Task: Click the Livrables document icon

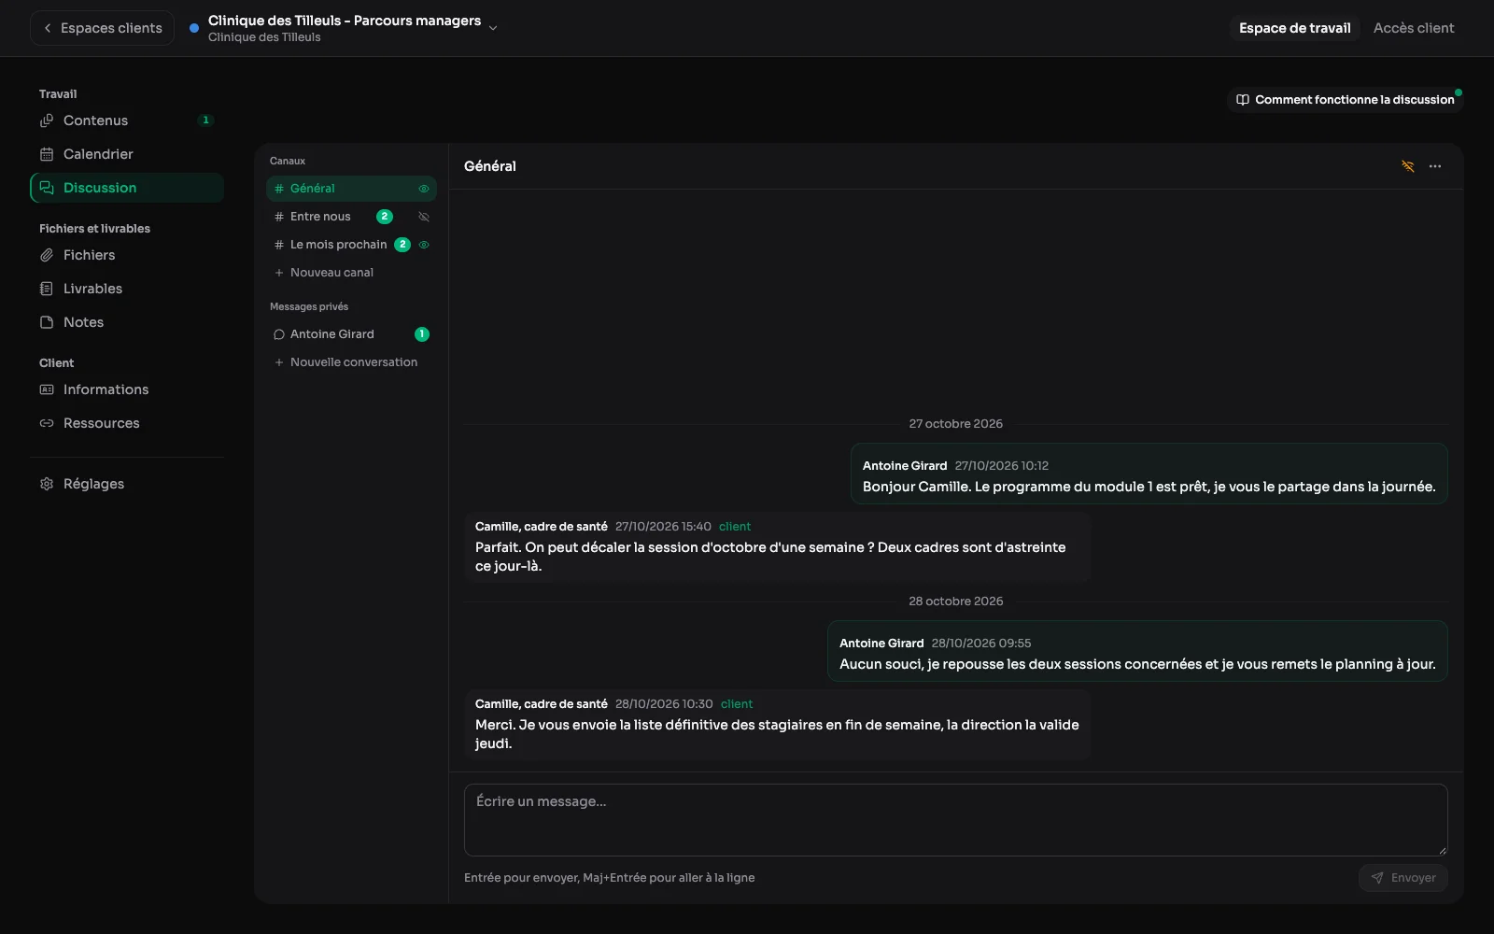Action: tap(47, 289)
